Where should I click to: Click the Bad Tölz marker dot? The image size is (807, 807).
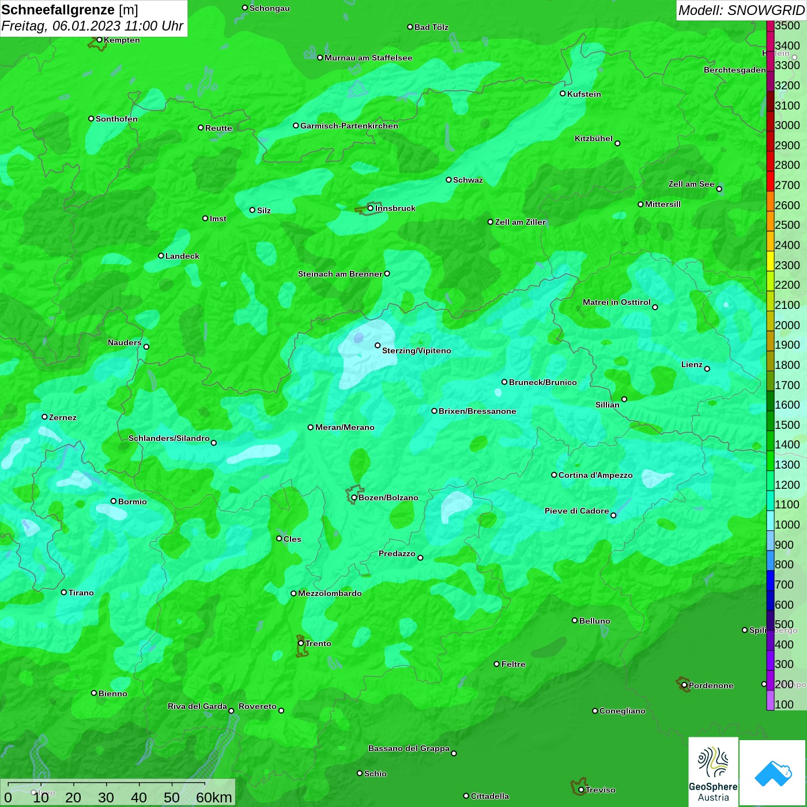click(x=410, y=27)
